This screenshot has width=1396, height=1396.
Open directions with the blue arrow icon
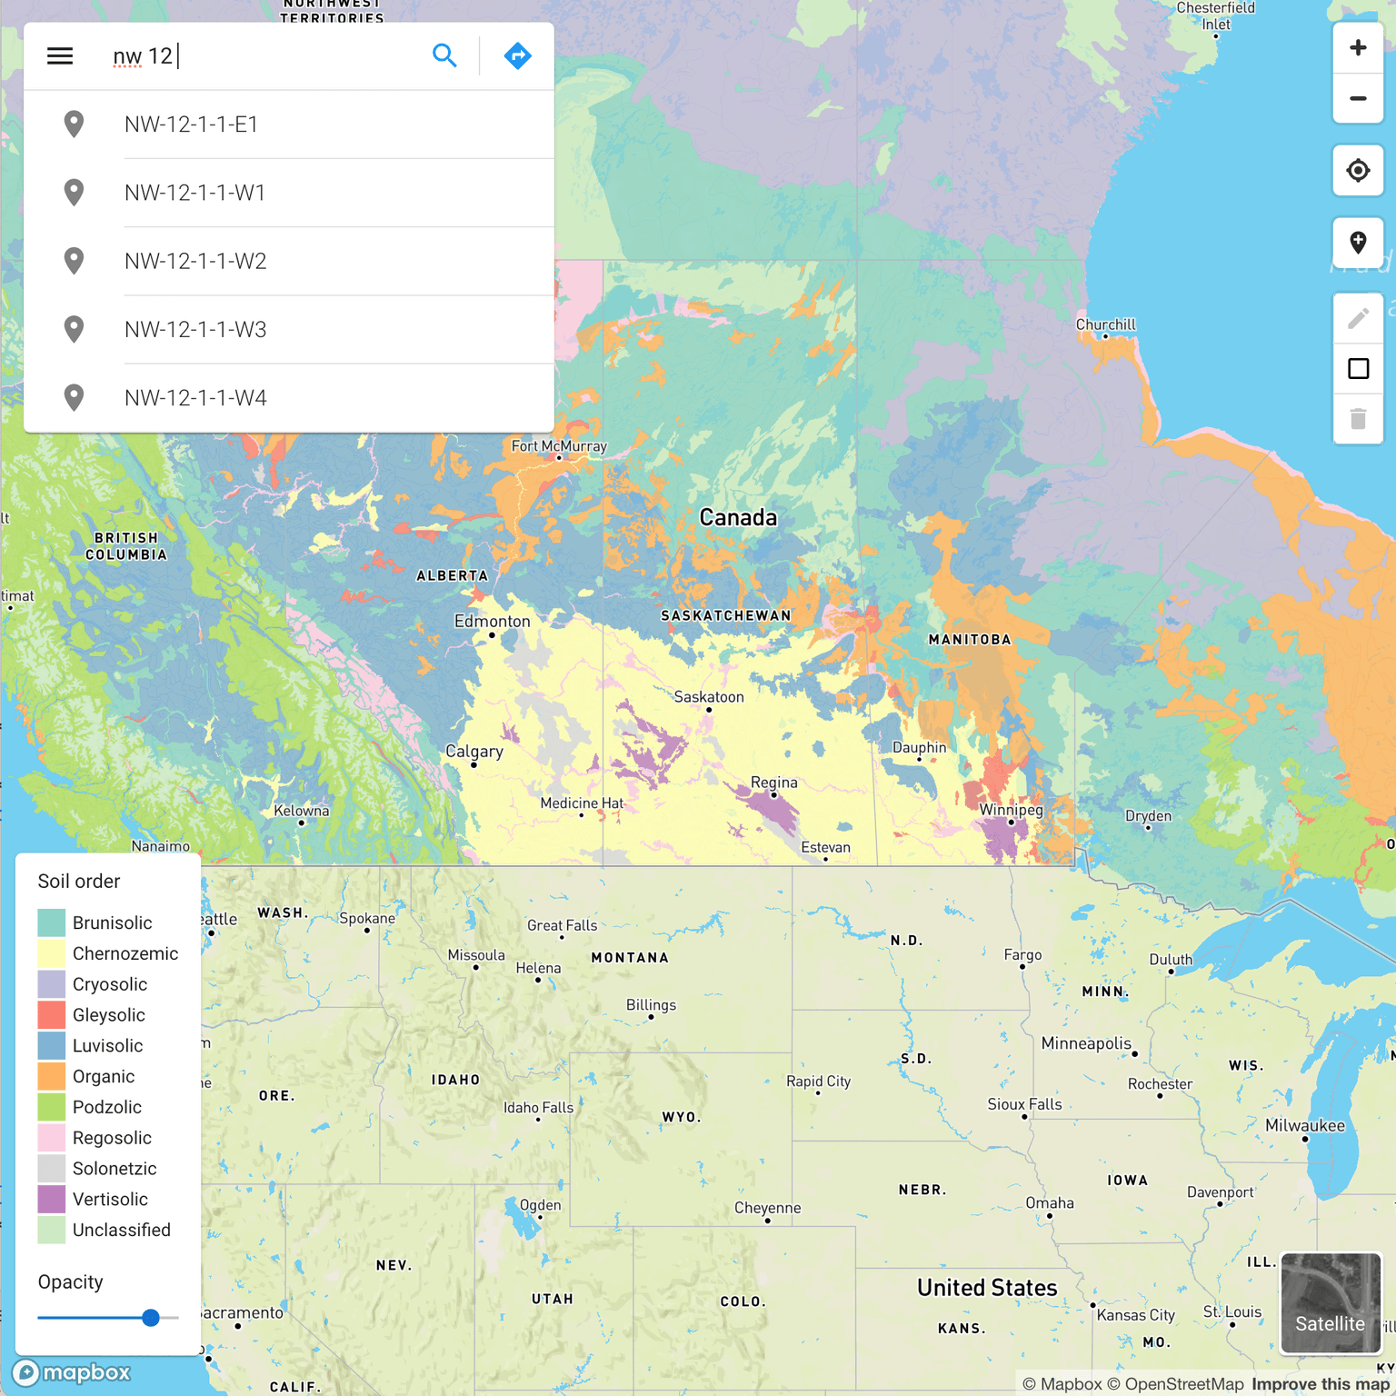coord(517,56)
